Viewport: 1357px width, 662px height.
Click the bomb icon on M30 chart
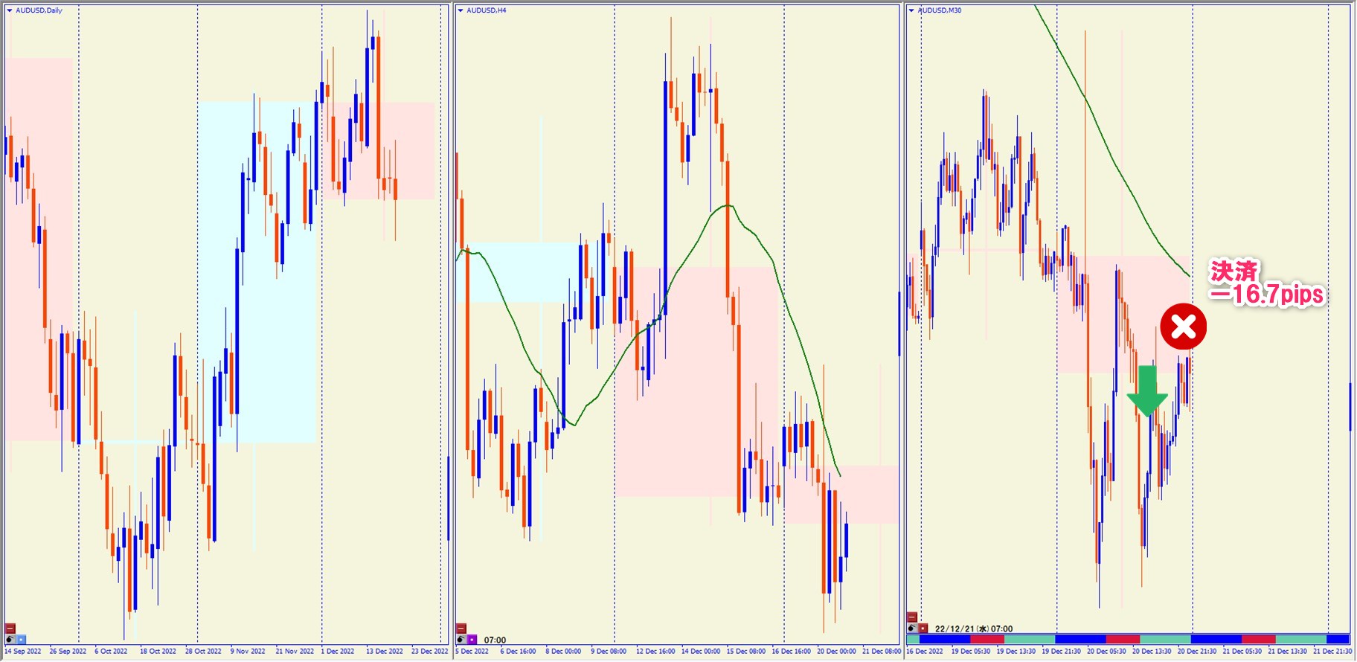[x=912, y=629]
